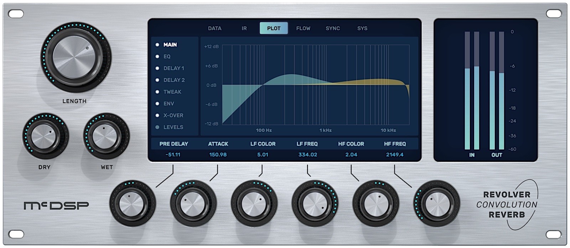Click the large LENGTH knob
This screenshot has height=248, width=570.
(x=76, y=58)
